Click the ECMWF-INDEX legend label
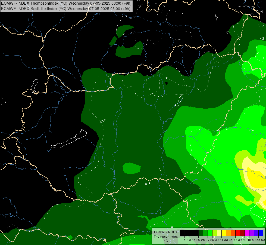This screenshot has height=245, width=266. [166, 232]
